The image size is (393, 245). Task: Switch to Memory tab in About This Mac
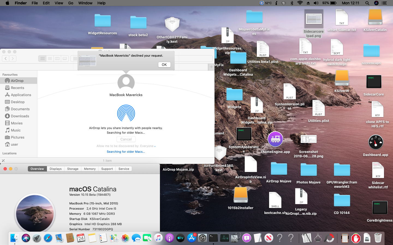90,169
